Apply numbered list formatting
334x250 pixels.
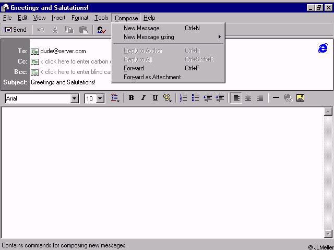pos(183,98)
